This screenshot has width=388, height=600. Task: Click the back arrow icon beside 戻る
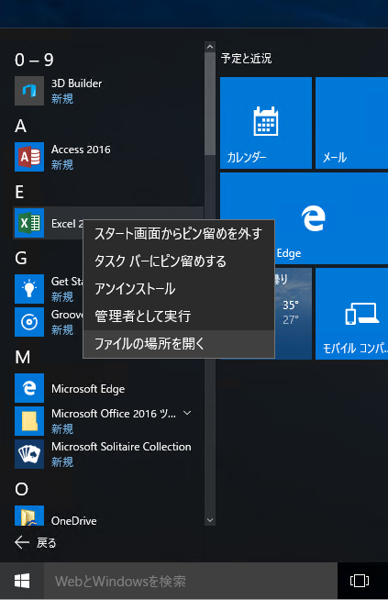[x=22, y=542]
